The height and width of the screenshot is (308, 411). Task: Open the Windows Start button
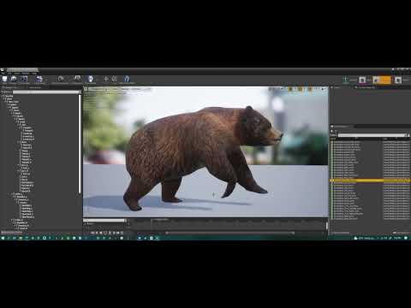[3, 238]
